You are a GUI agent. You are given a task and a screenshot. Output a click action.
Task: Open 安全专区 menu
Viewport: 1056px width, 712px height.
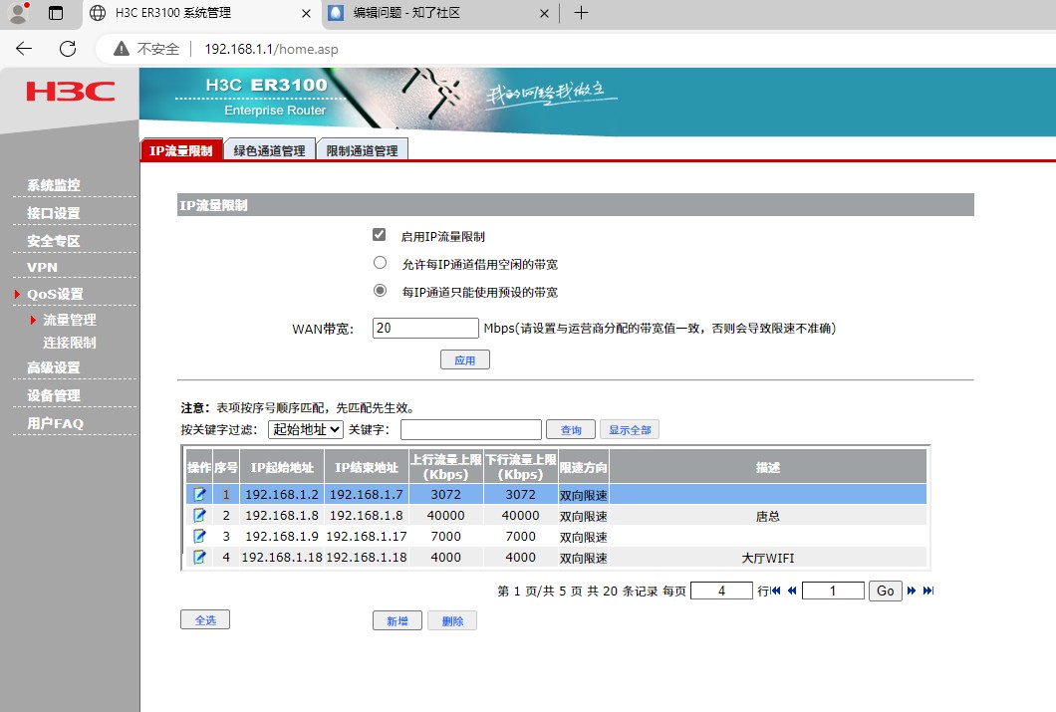(53, 241)
